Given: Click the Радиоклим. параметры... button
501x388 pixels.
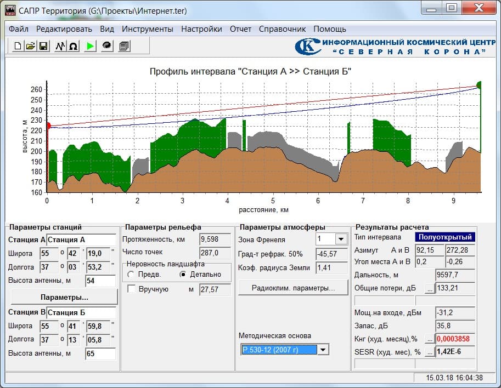Looking at the screenshot, I should [292, 287].
